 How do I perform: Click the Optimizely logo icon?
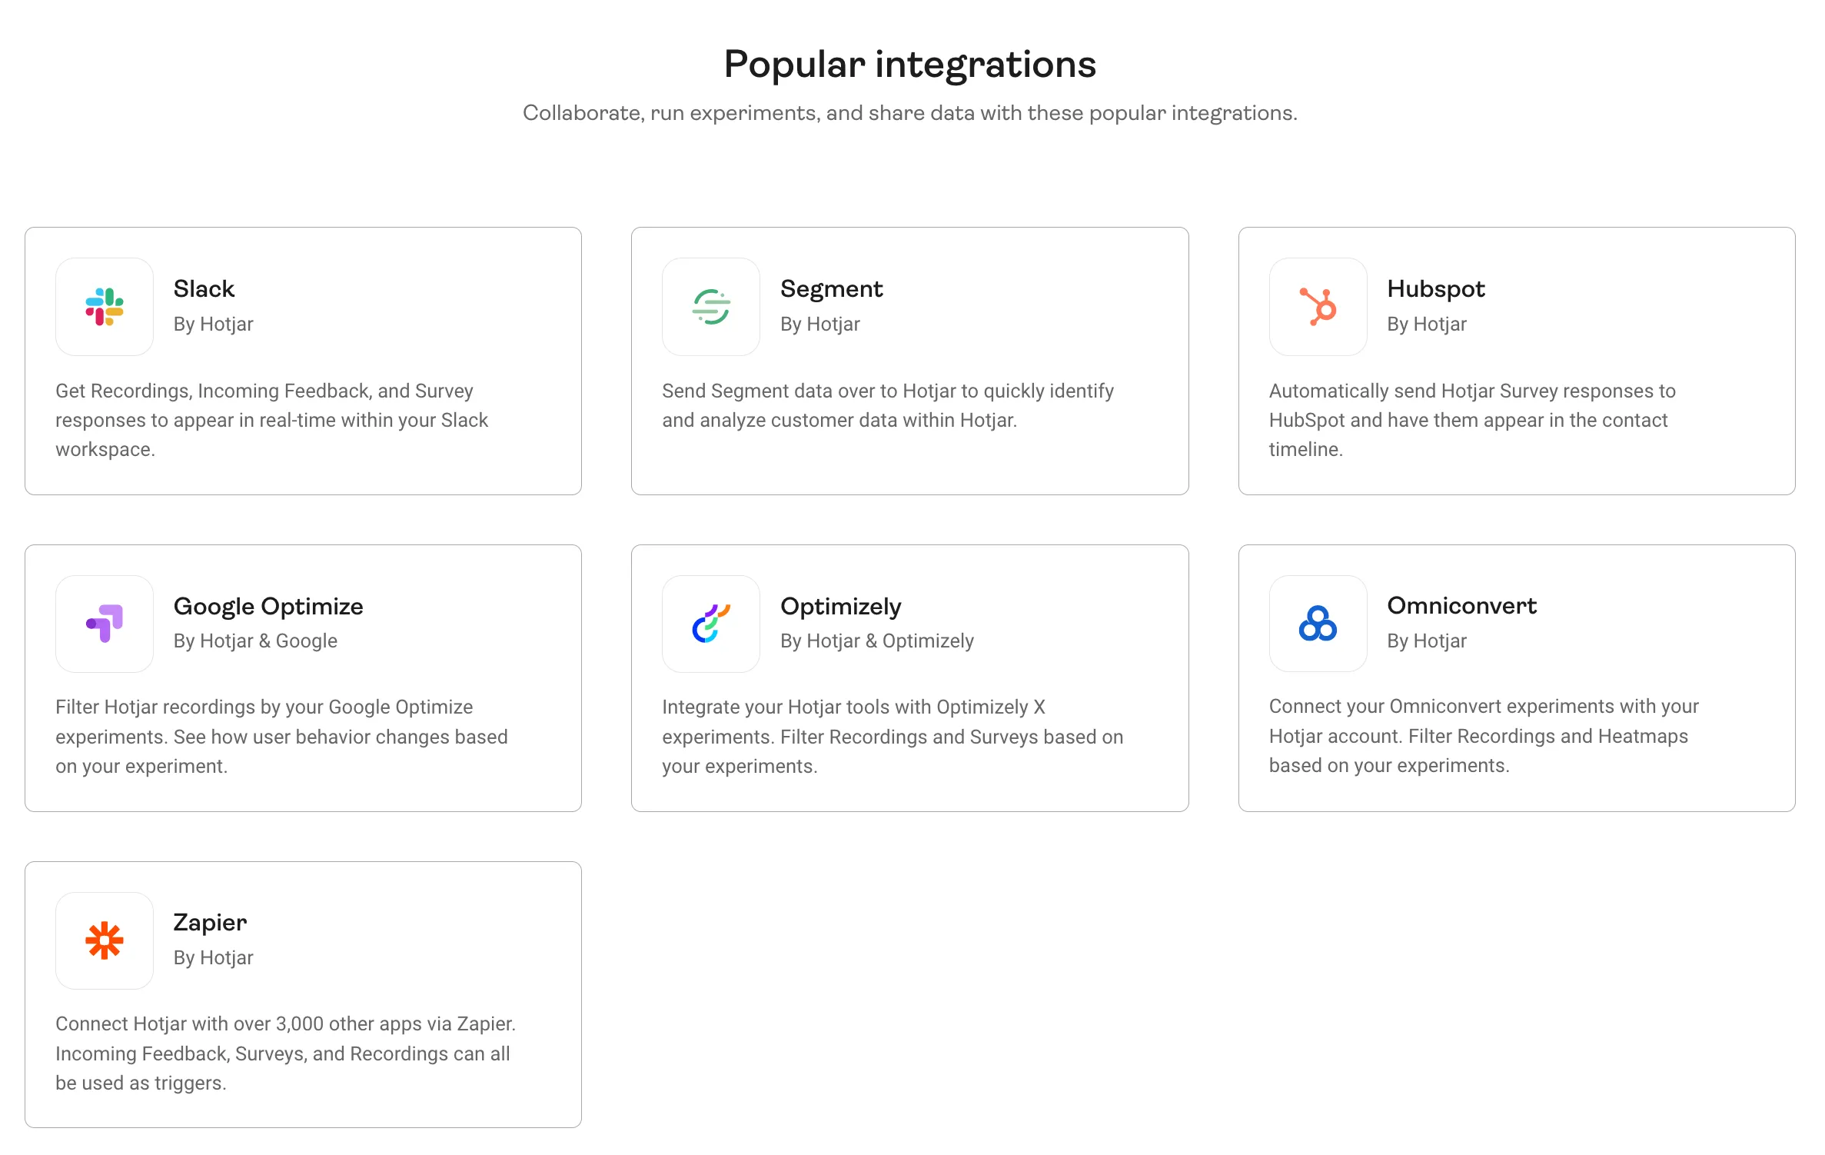pyautogui.click(x=711, y=624)
